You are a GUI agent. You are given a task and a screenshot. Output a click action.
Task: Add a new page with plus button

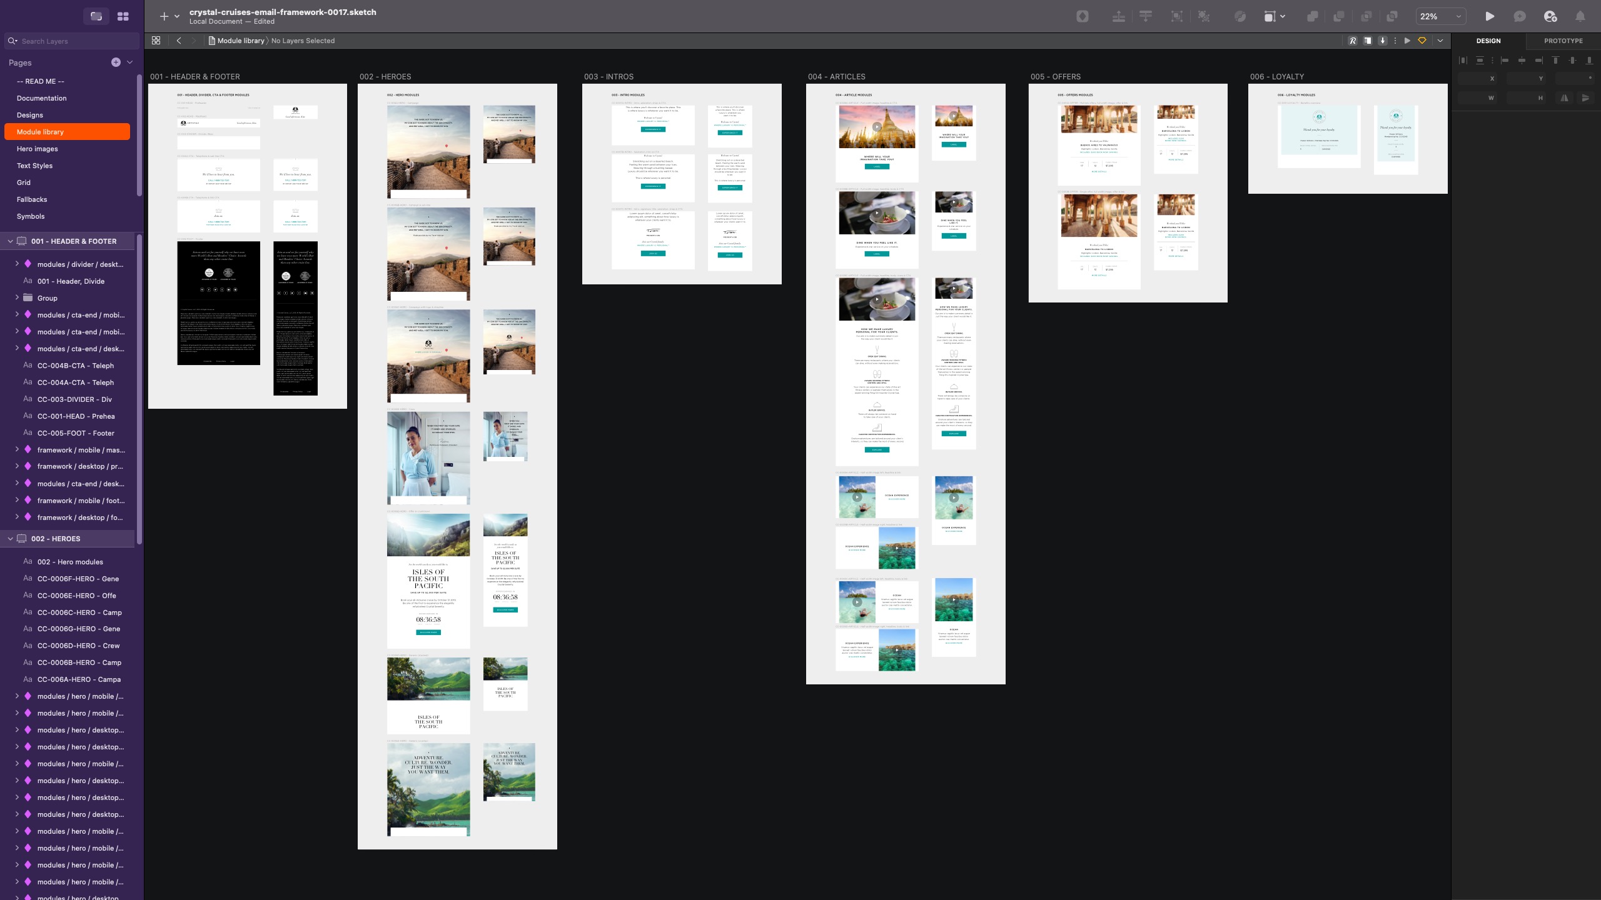click(116, 62)
